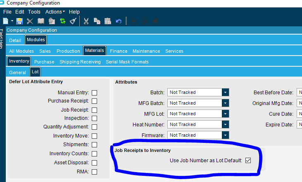The image size is (302, 182).
Task: Switch to the Detail tab
Action: [x=15, y=40]
